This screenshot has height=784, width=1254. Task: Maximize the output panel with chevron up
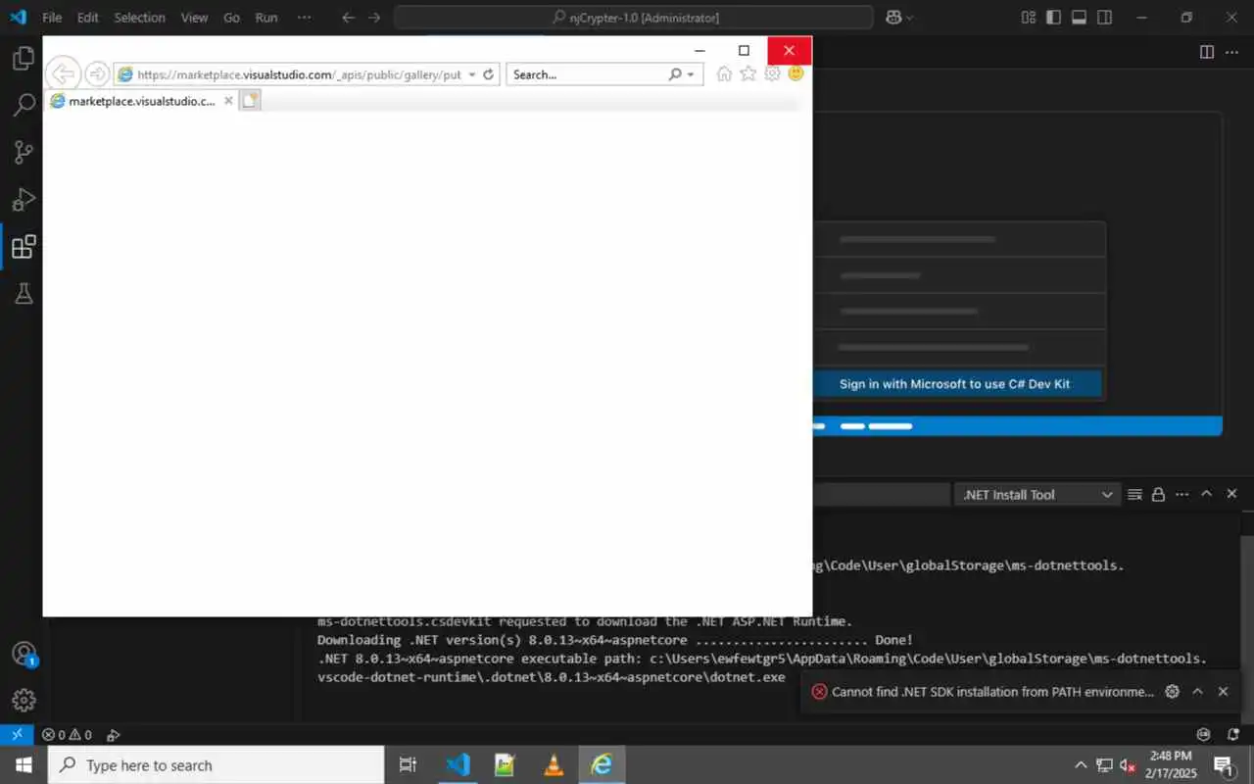point(1207,495)
